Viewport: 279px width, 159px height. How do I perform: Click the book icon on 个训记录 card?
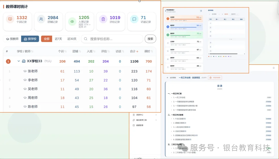tap(10, 19)
